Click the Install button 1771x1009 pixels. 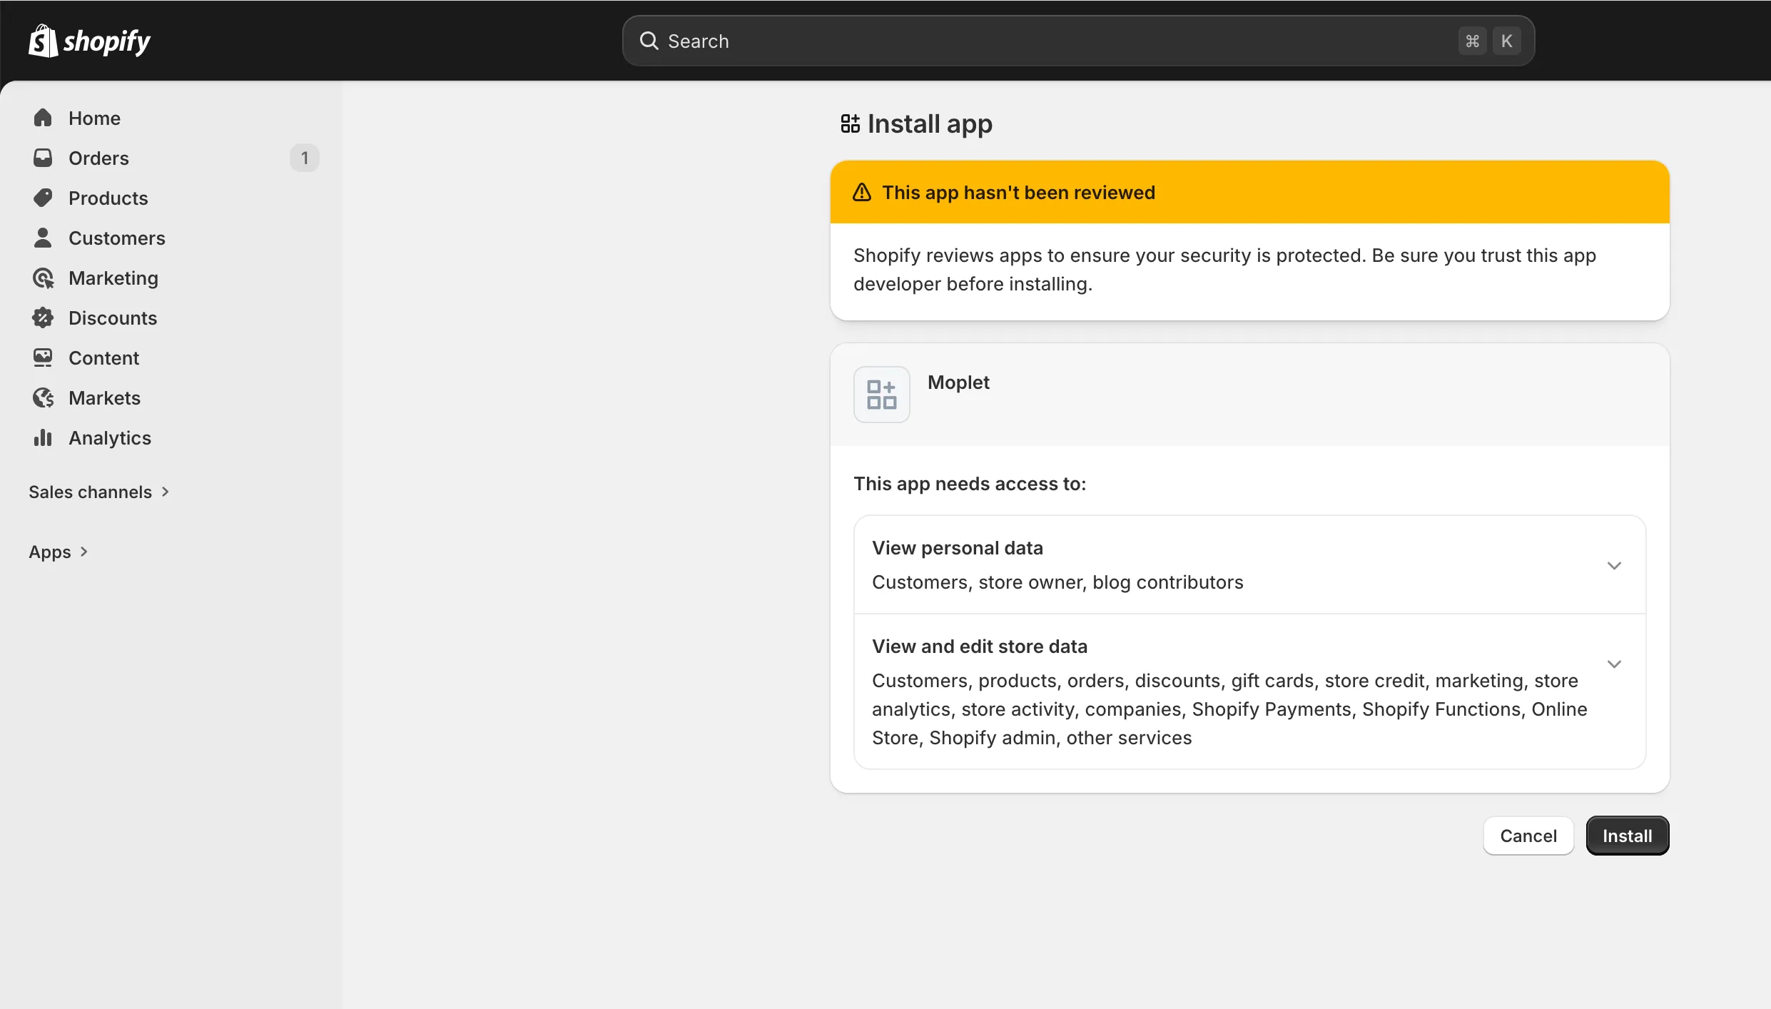tap(1628, 836)
